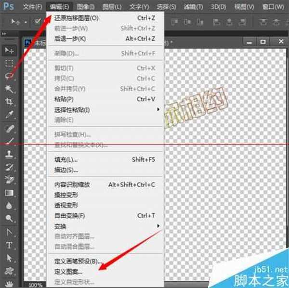289x288 pixels.
Task: Choose 描边(S)... menu entry
Action: [x=105, y=170]
